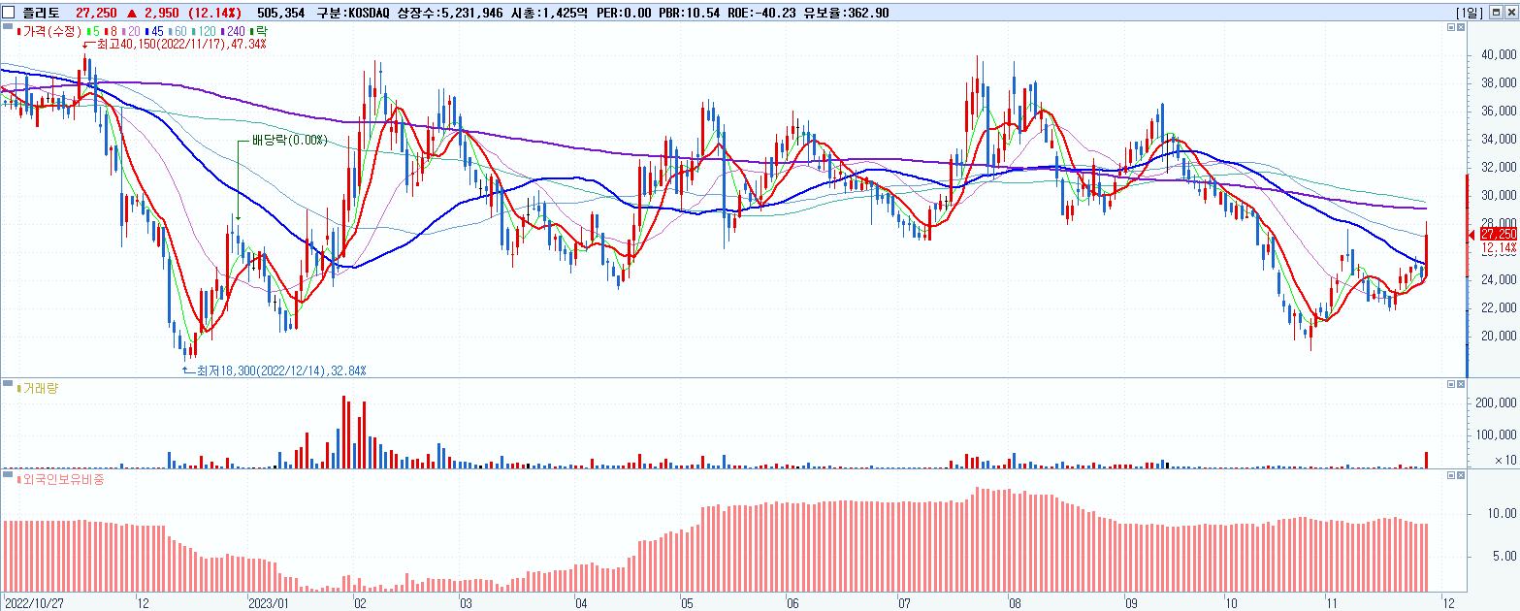Click the 505,354 volume figure in the header
1520x611 pixels.
[282, 13]
